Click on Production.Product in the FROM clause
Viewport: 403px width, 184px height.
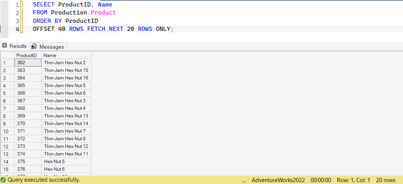click(83, 13)
